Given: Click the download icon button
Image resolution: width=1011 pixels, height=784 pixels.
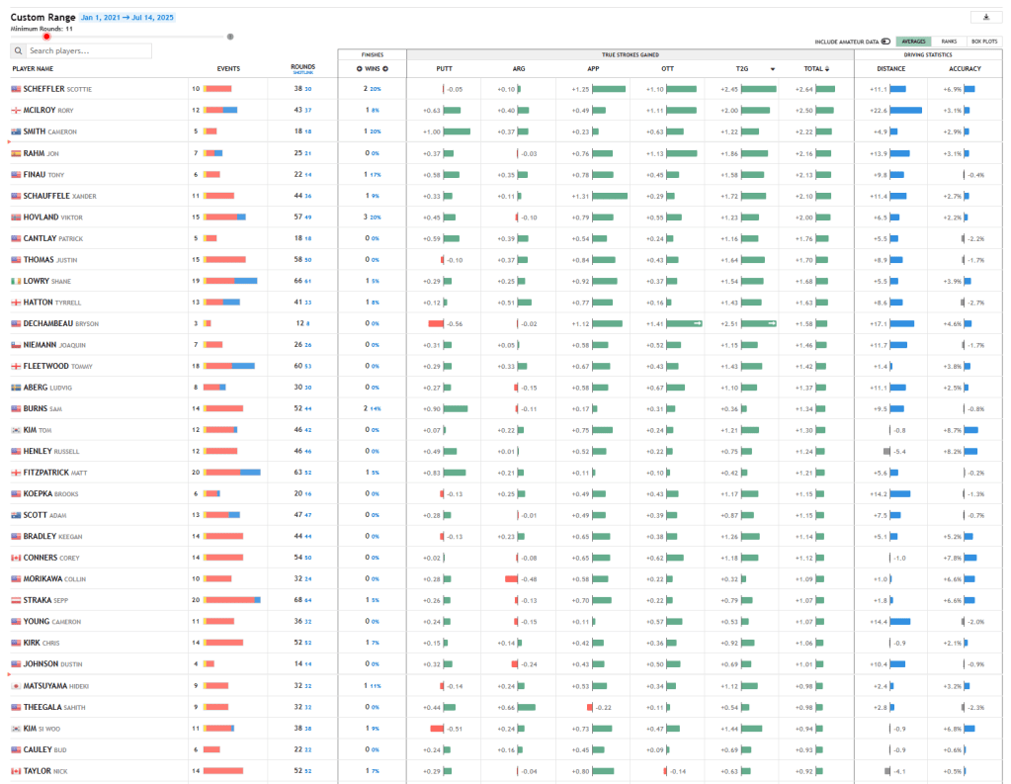Looking at the screenshot, I should click(x=986, y=17).
